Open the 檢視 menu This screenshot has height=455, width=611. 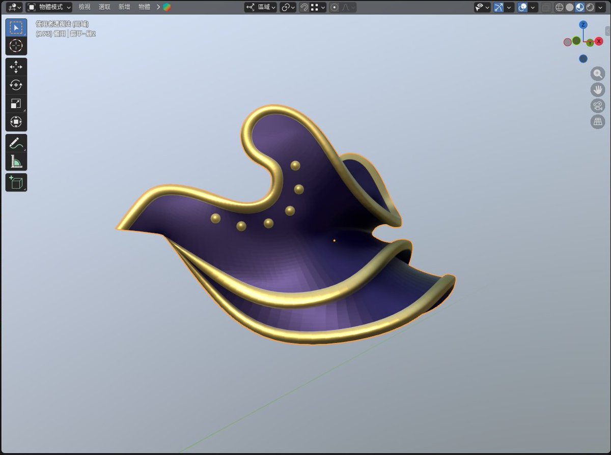tap(85, 7)
